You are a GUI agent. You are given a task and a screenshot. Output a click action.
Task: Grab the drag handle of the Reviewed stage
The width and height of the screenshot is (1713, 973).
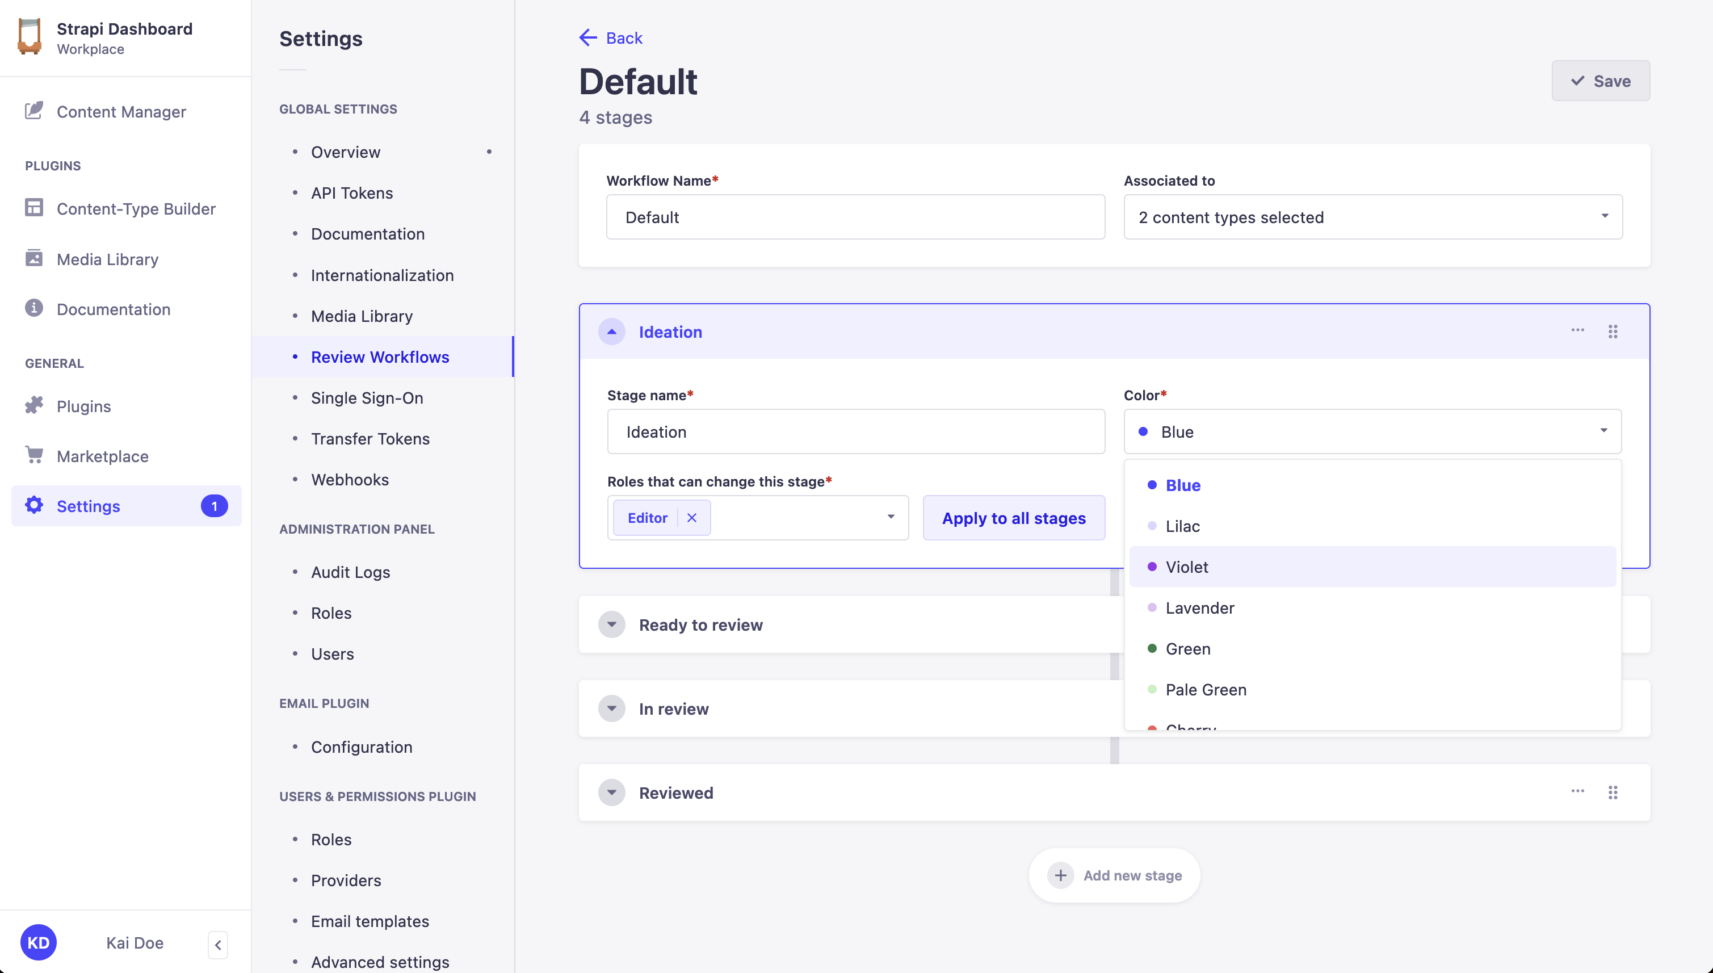click(x=1613, y=792)
